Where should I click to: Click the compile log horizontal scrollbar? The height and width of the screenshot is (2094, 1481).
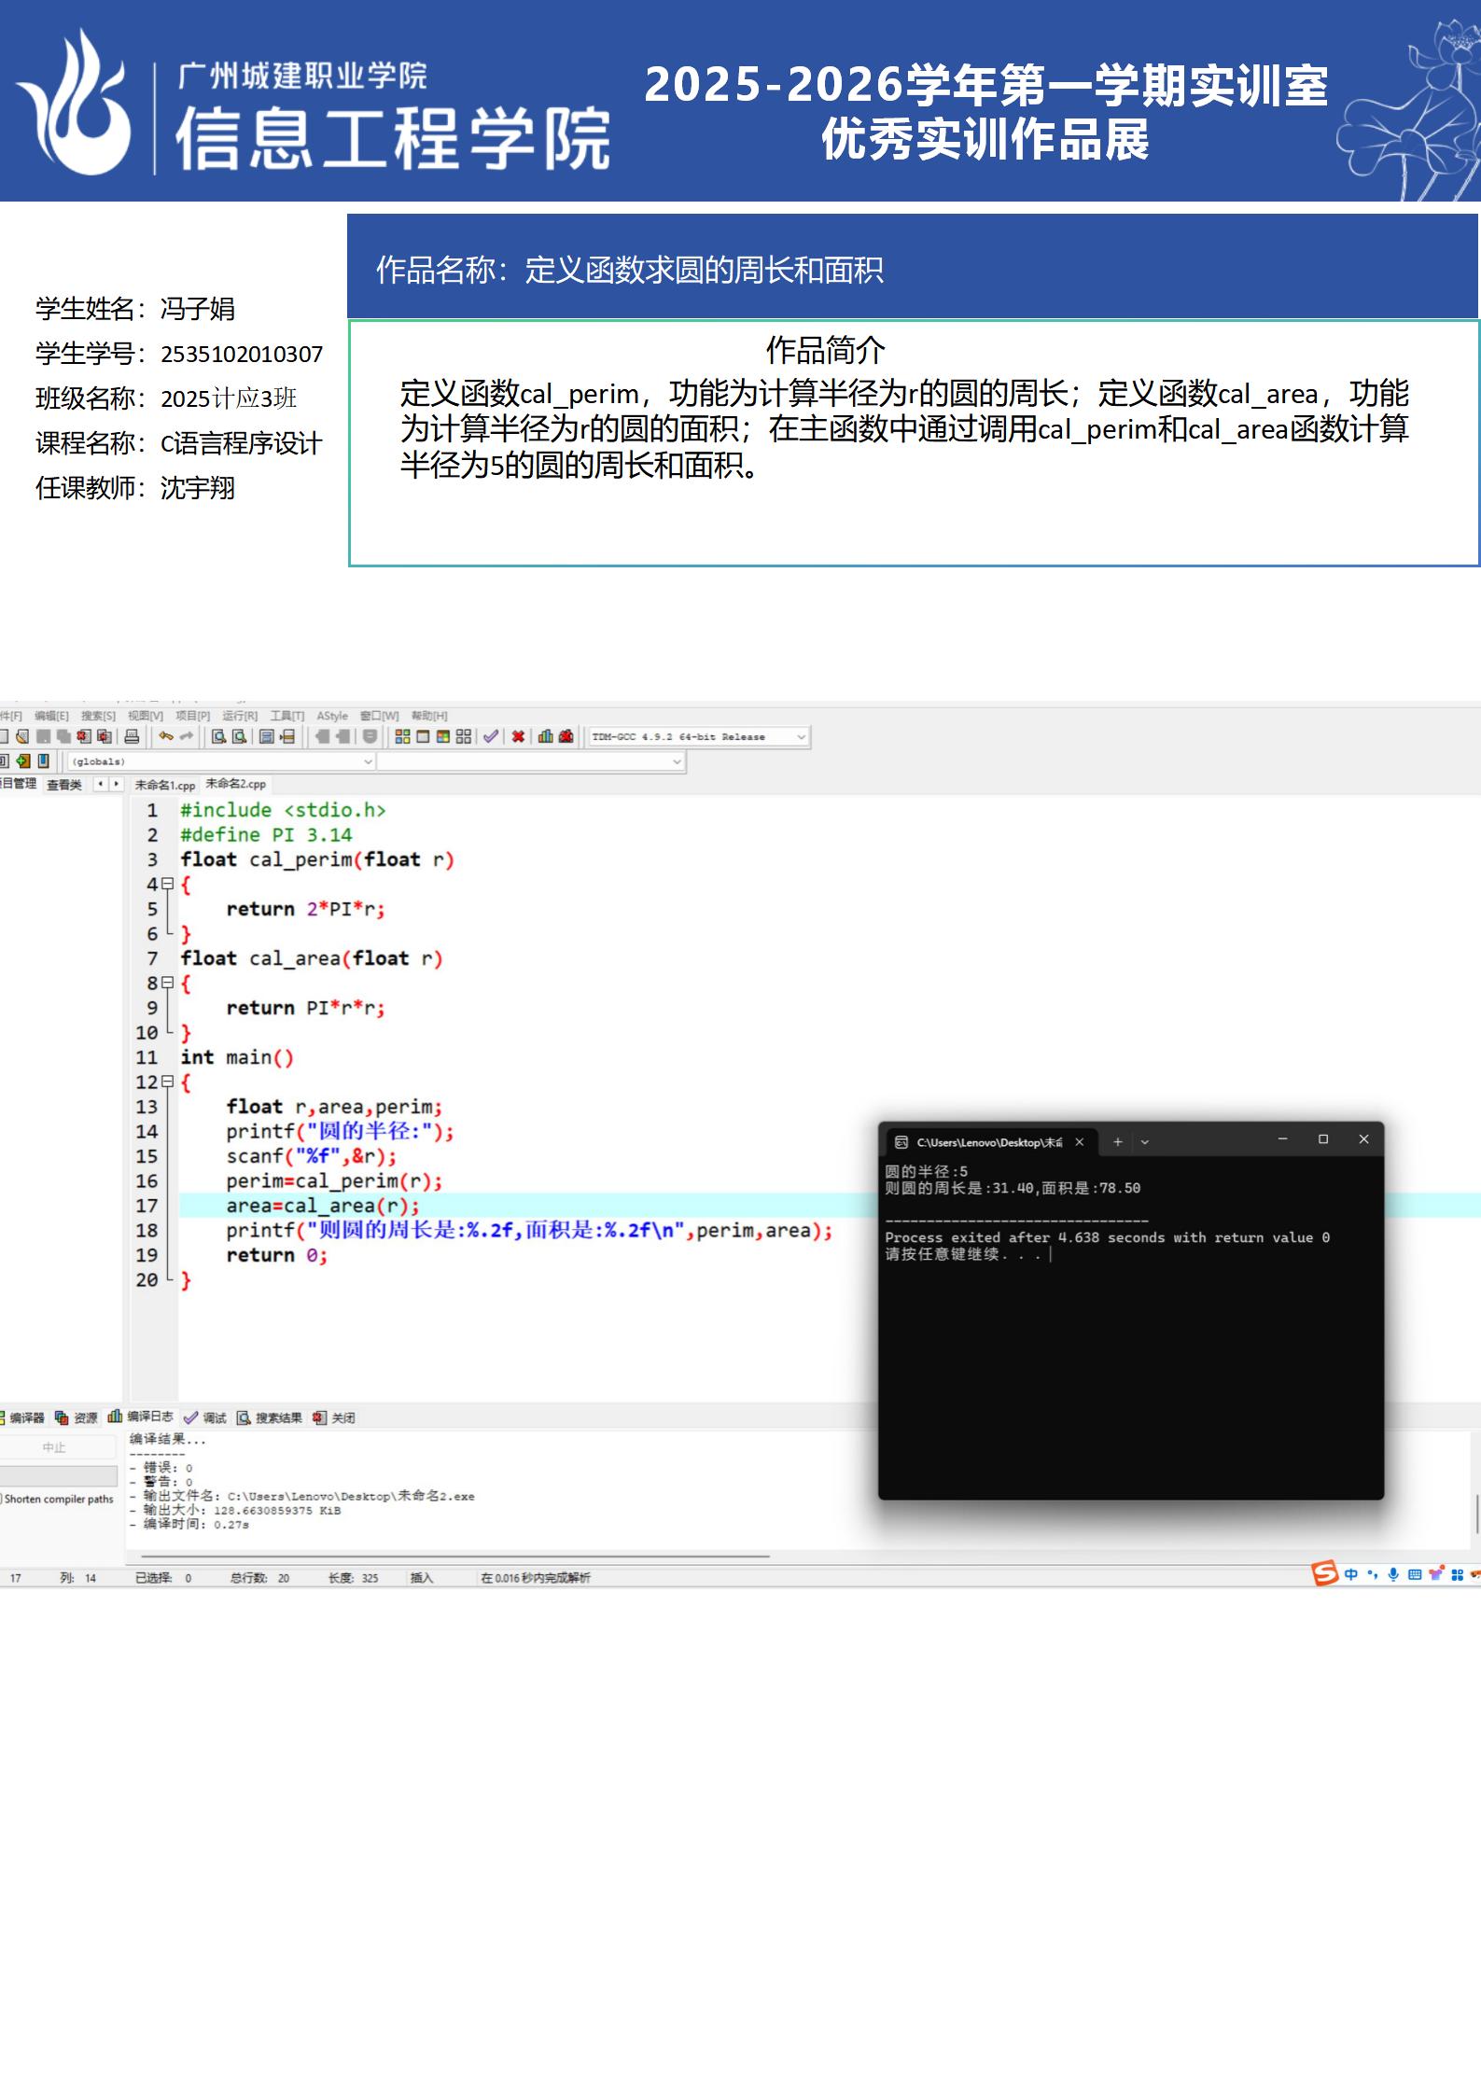(x=454, y=1556)
